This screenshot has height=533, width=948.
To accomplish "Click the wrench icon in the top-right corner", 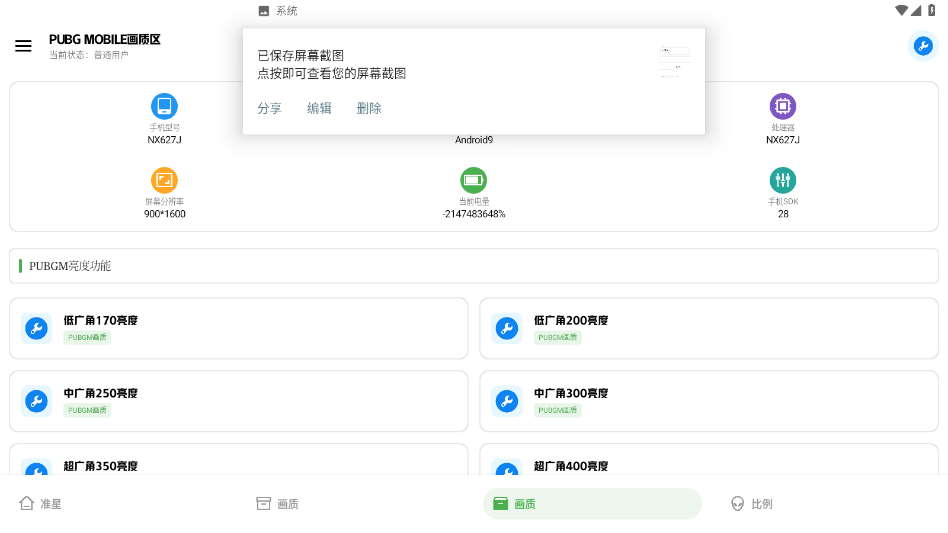I will (923, 46).
